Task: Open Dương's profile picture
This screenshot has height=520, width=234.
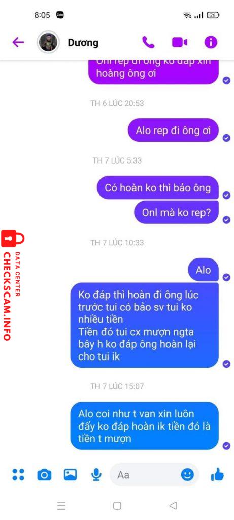Action: tap(48, 42)
